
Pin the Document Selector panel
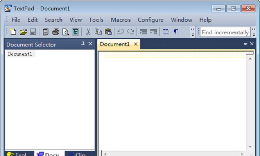tap(83, 44)
